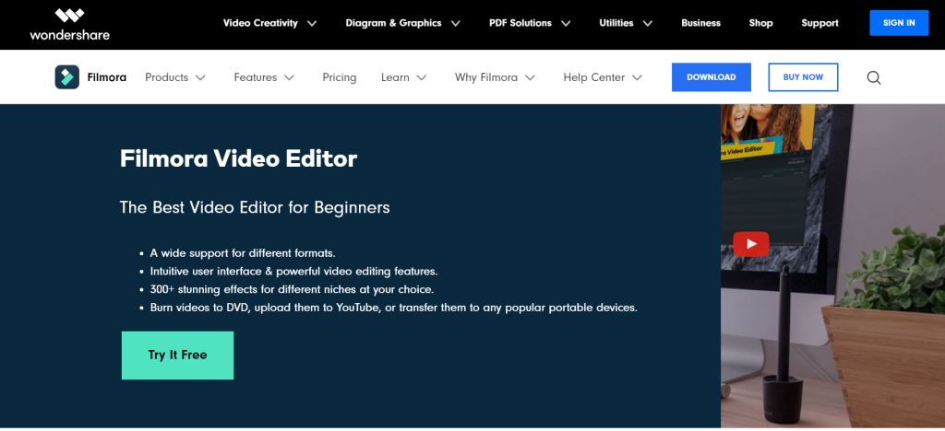Screen dimensions: 945x431
Task: Expand the Video Creativity dropdown arrow
Action: coord(312,23)
